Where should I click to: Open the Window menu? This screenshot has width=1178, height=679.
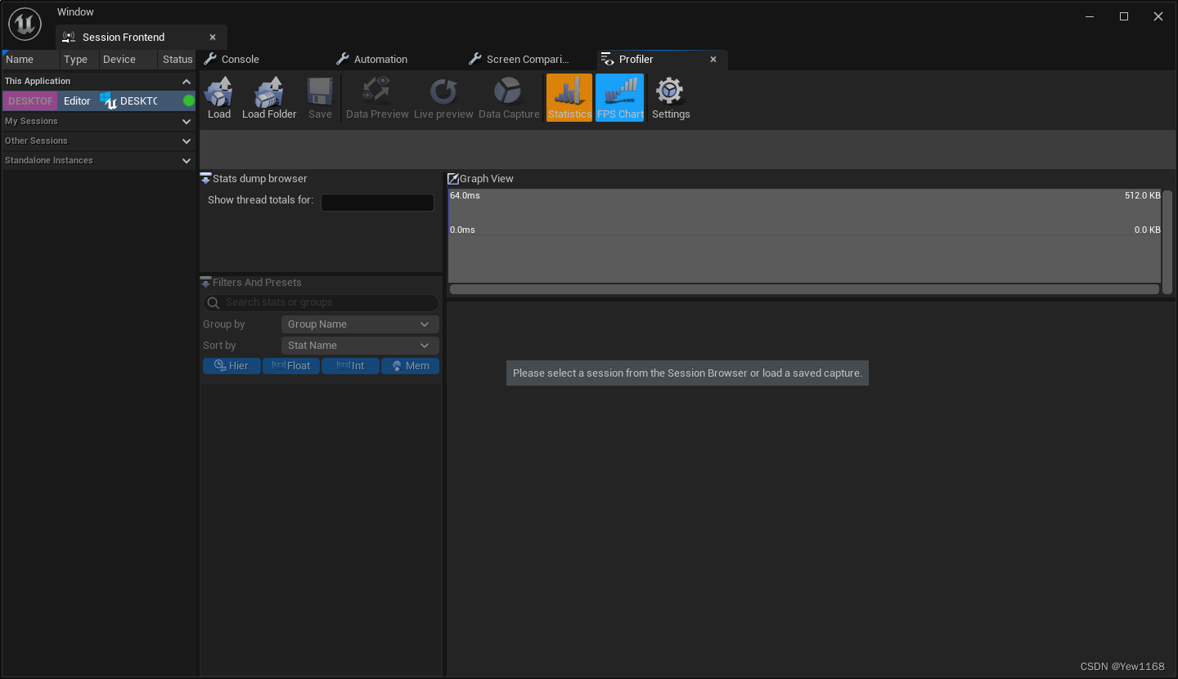(75, 11)
